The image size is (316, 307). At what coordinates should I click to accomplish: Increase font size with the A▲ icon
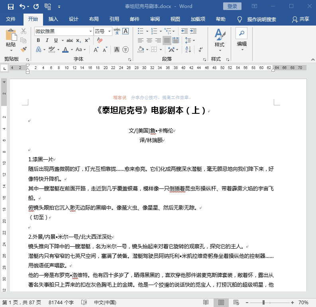pyautogui.click(x=96, y=50)
